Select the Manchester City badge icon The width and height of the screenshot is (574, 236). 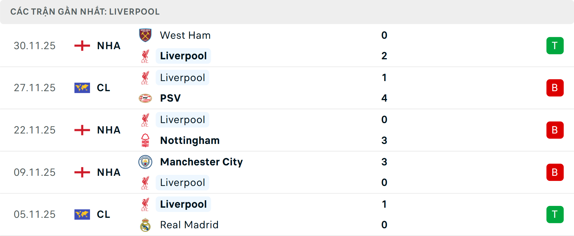[146, 162]
